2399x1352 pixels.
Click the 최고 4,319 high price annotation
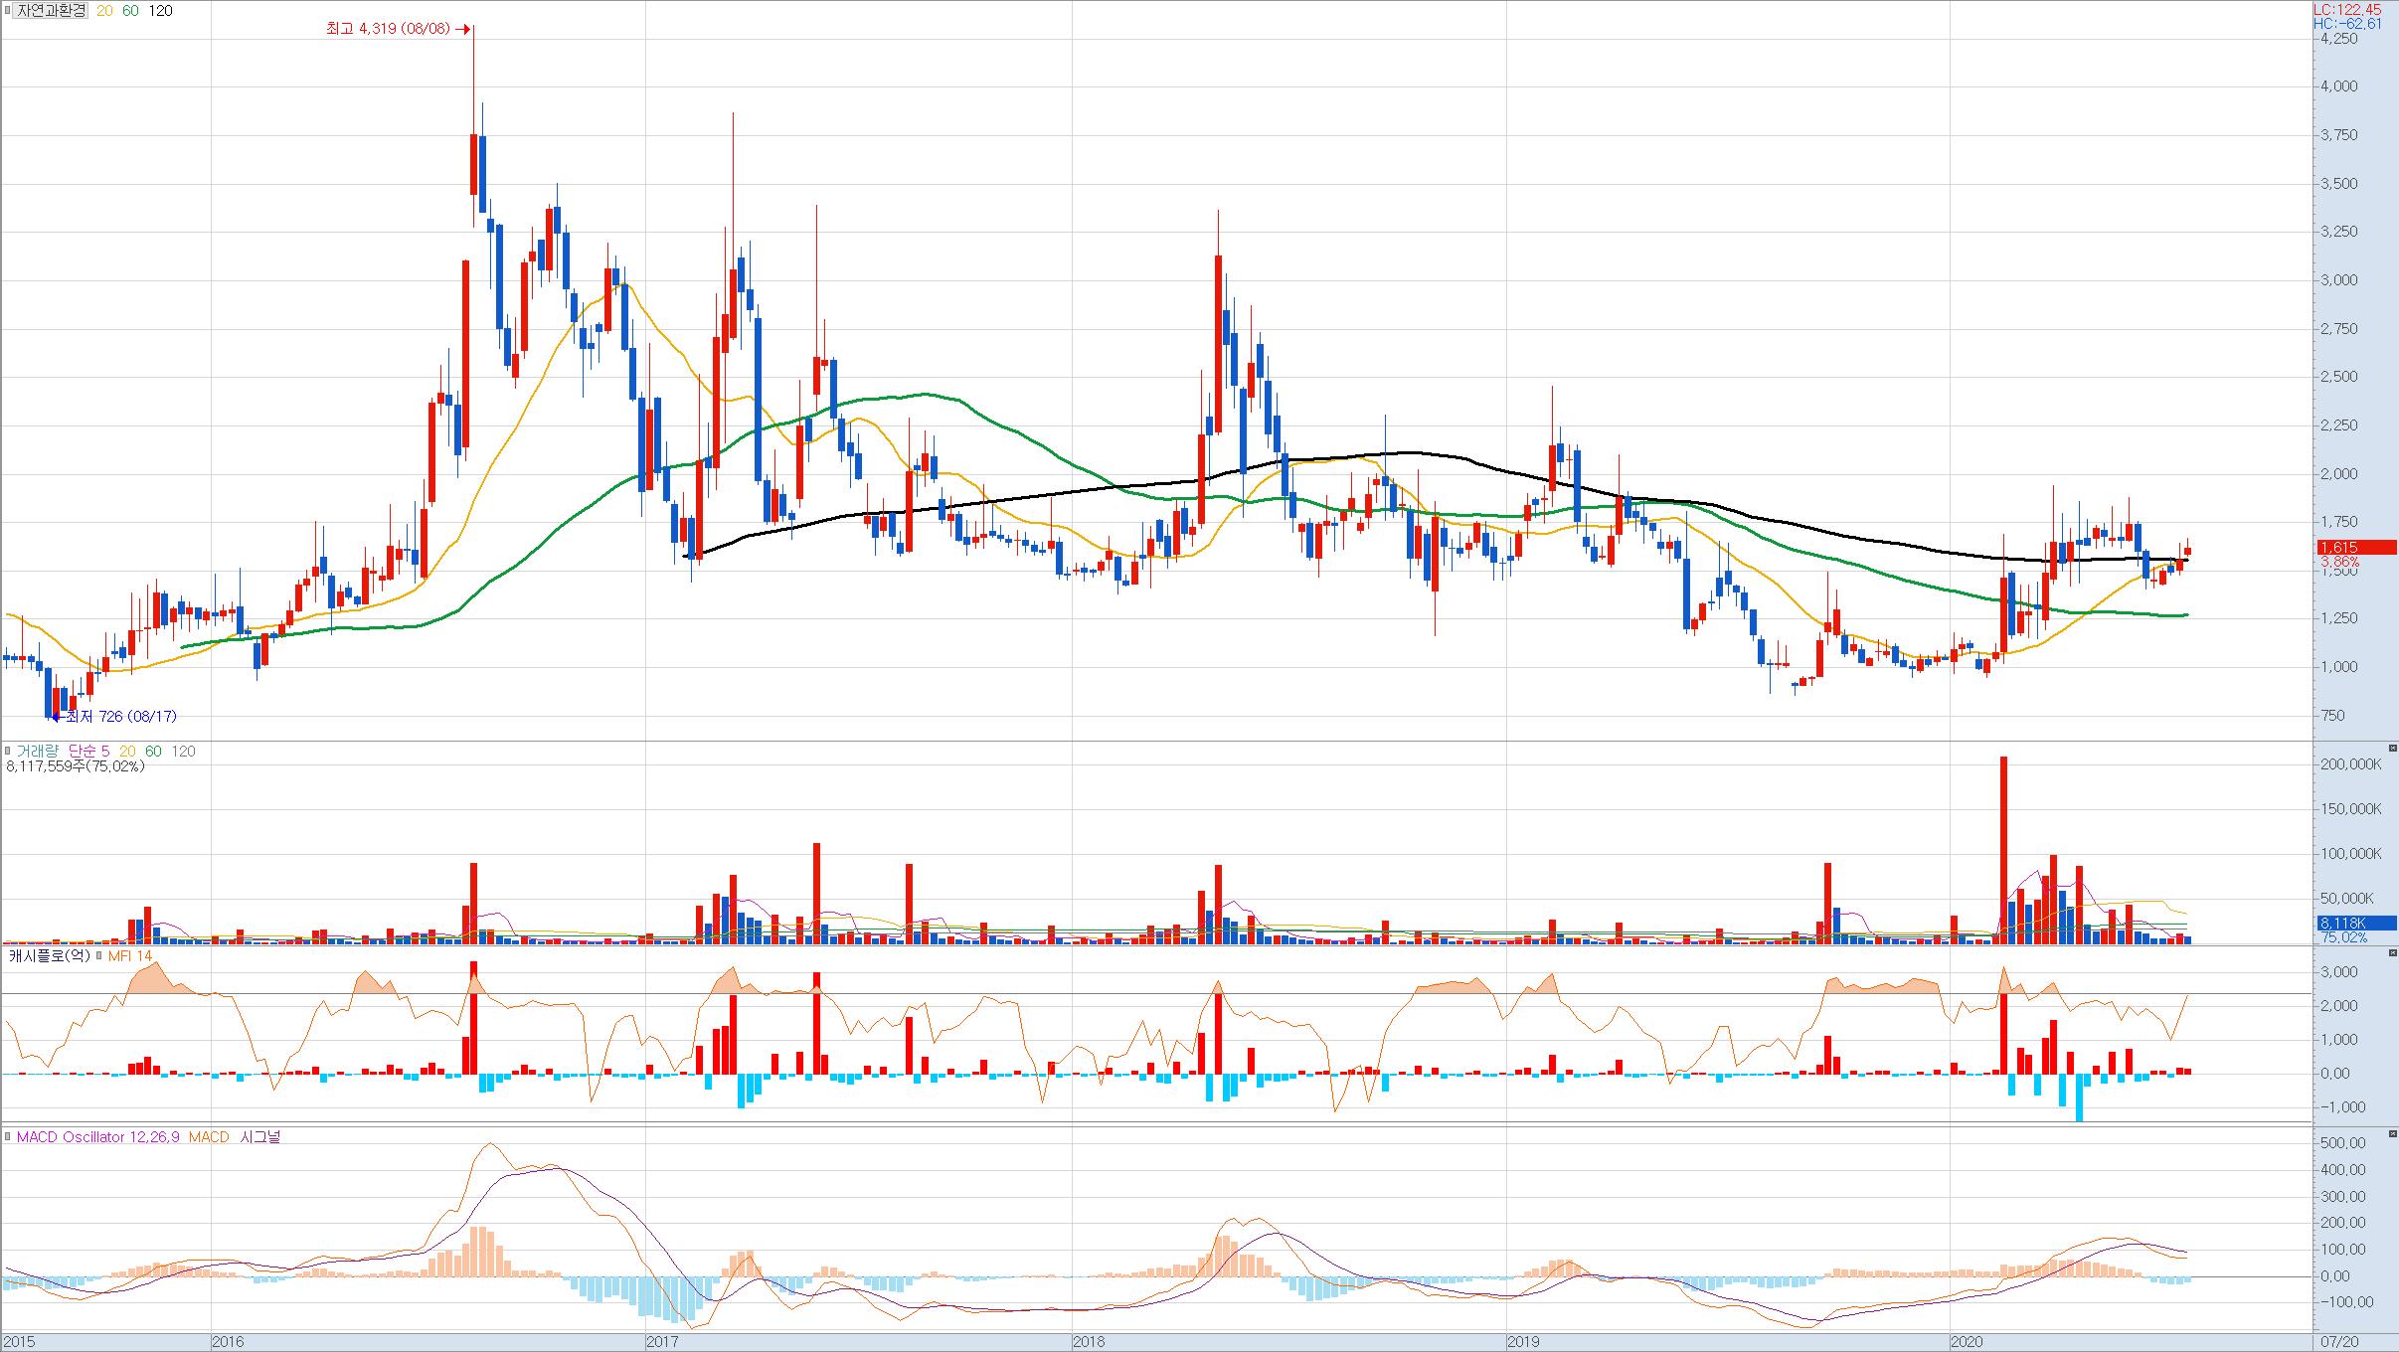pyautogui.click(x=391, y=29)
